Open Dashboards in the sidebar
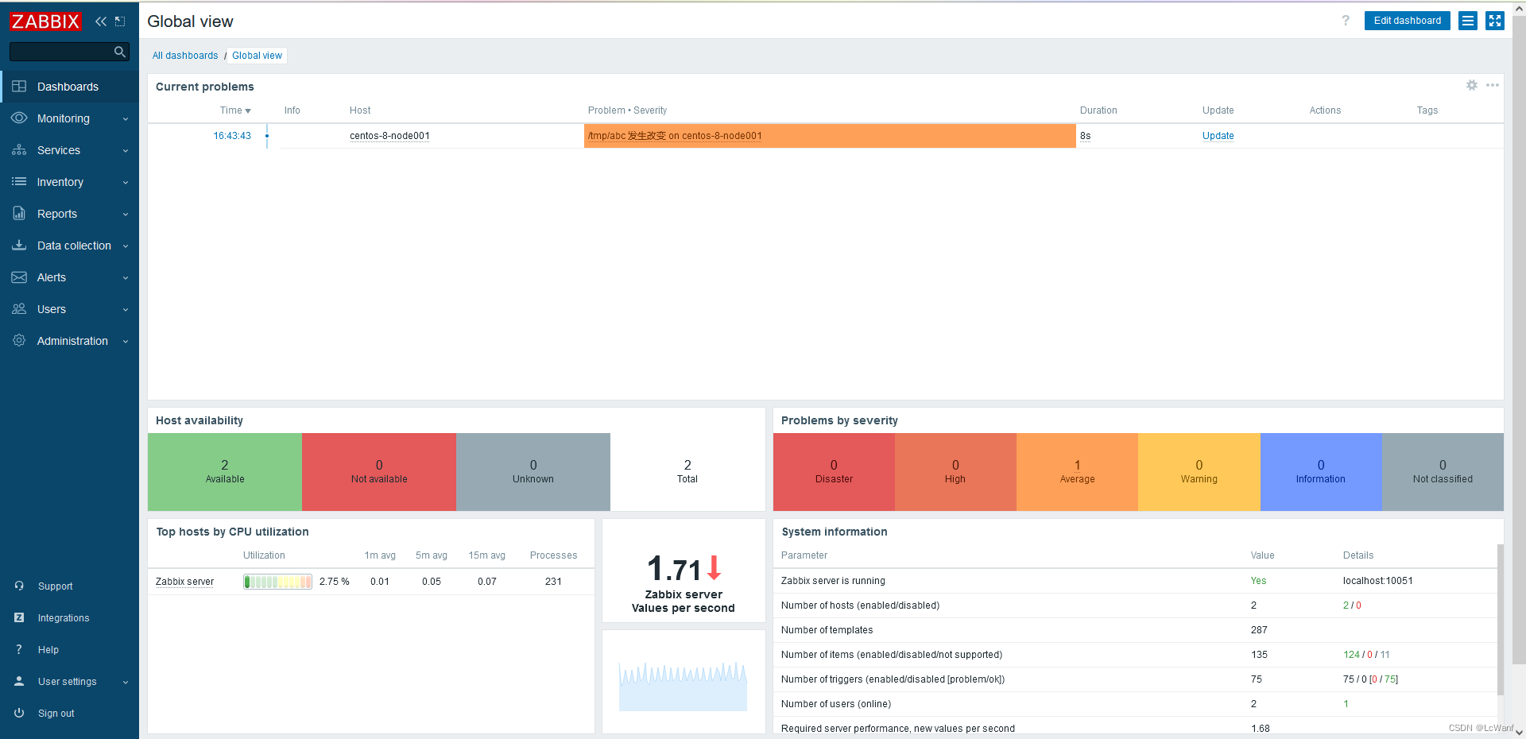This screenshot has width=1526, height=739. tap(69, 87)
